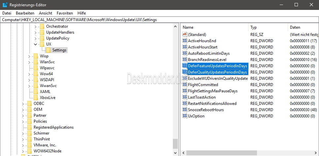Image resolution: width=319 pixels, height=156 pixels.
Task: Click the Policies folder icon
Action: click(29, 121)
